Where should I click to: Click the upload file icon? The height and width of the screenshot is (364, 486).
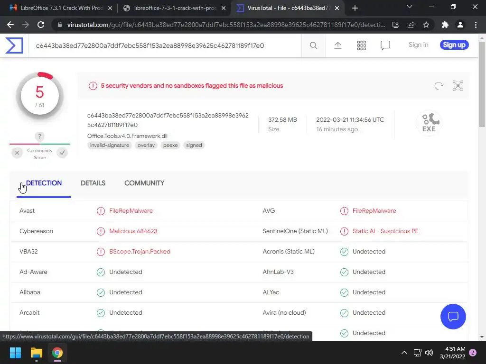338,45
